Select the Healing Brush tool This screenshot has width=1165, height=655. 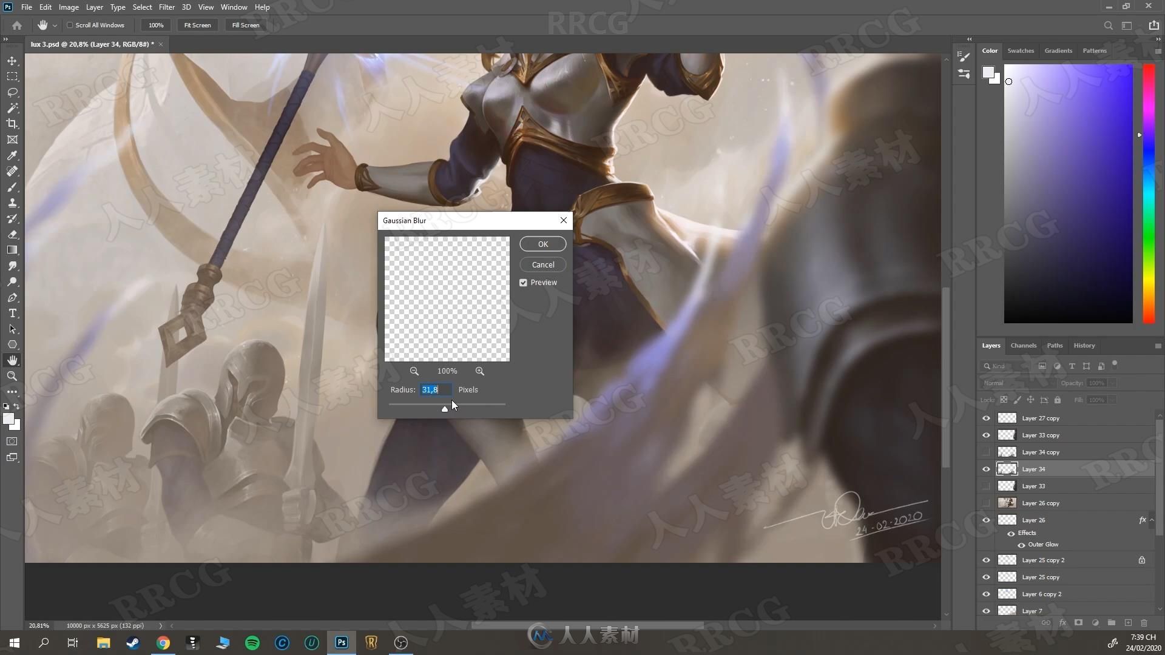(x=12, y=171)
